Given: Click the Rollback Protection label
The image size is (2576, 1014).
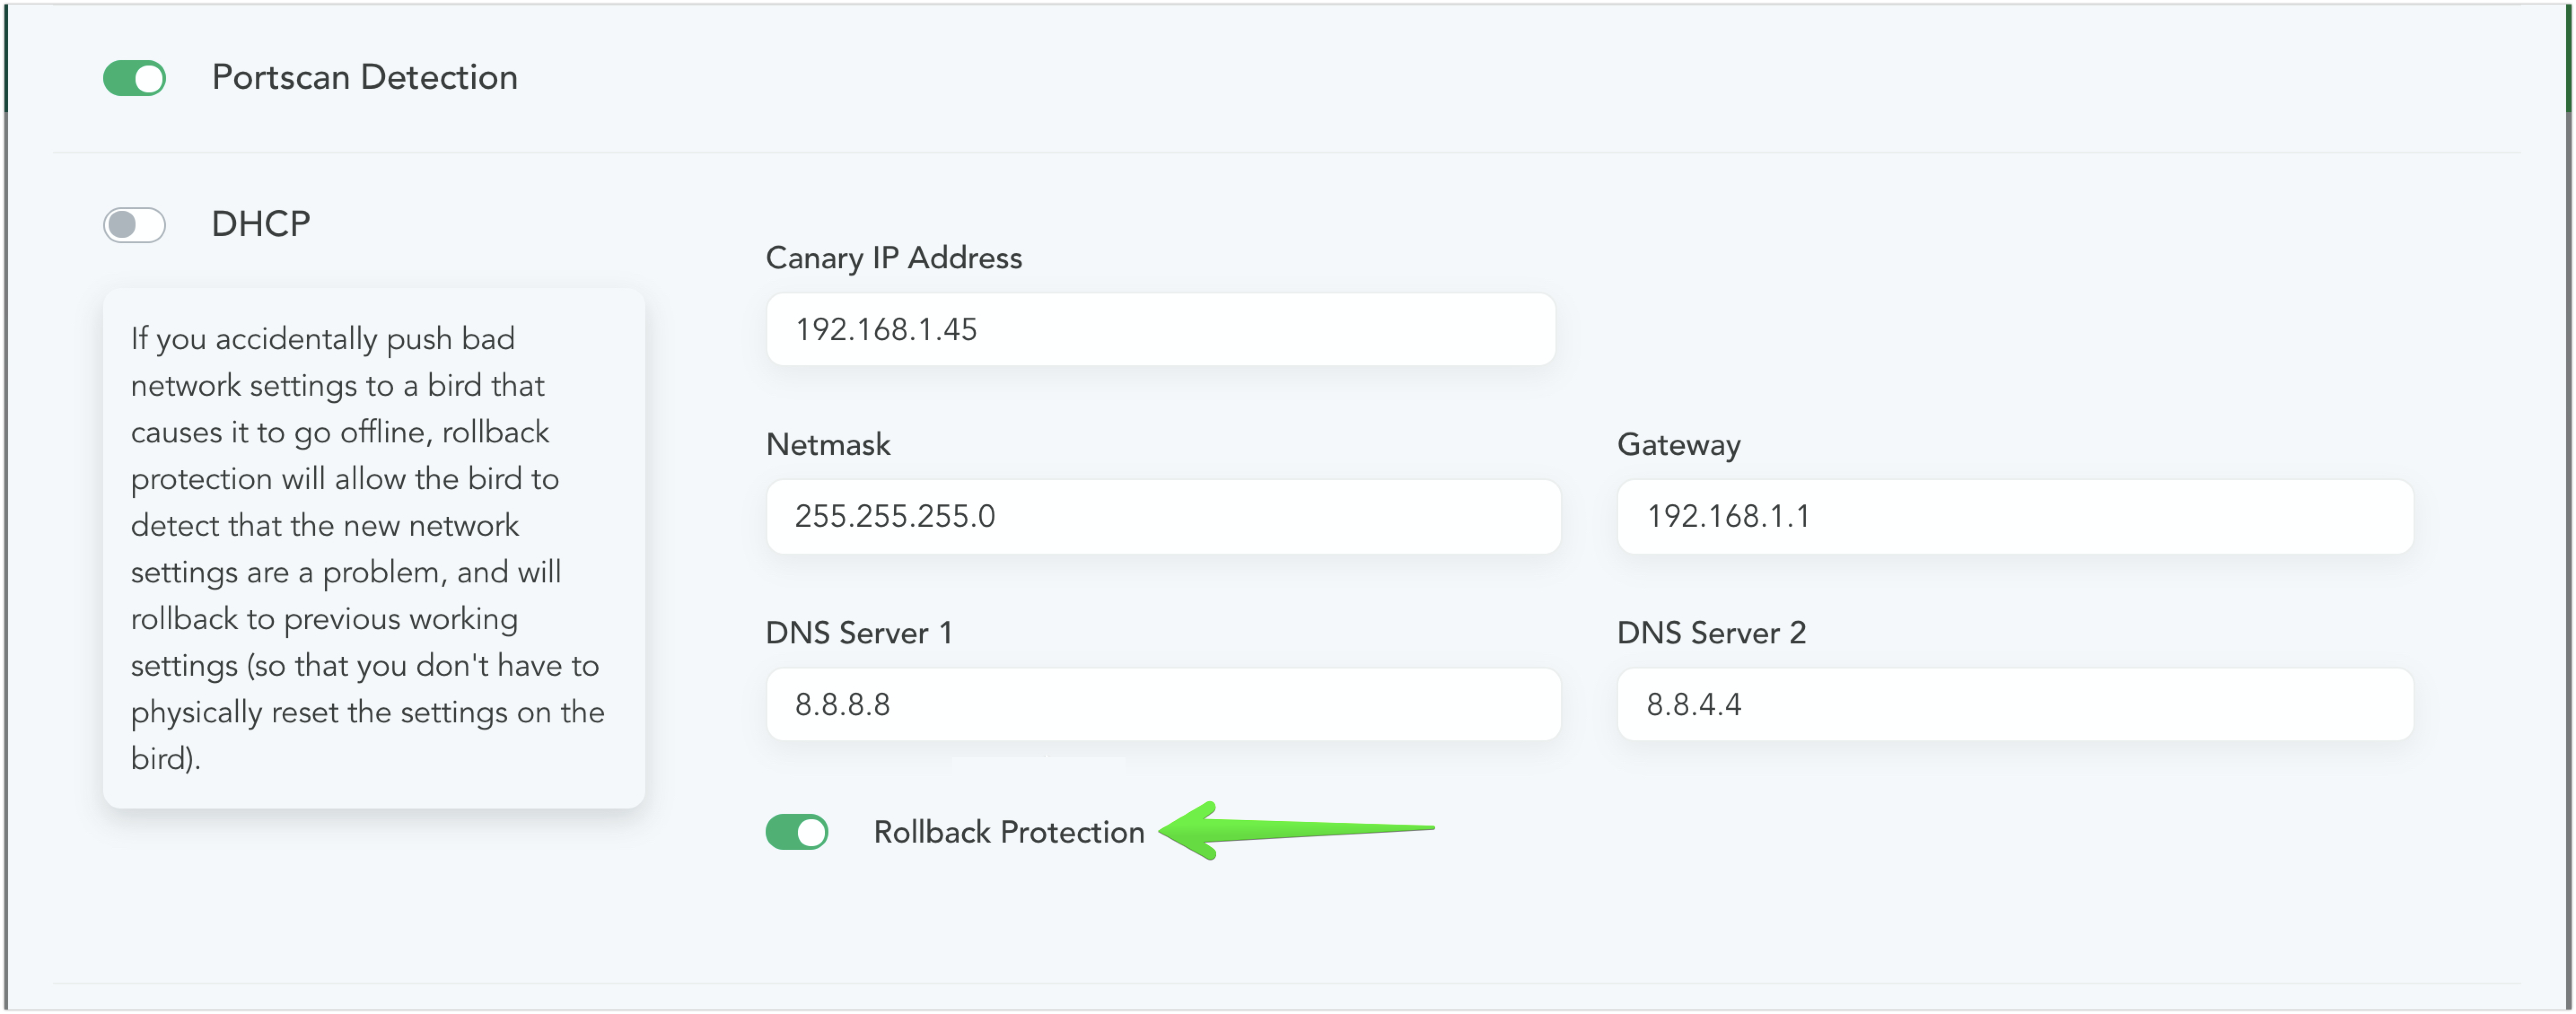Looking at the screenshot, I should point(1009,832).
